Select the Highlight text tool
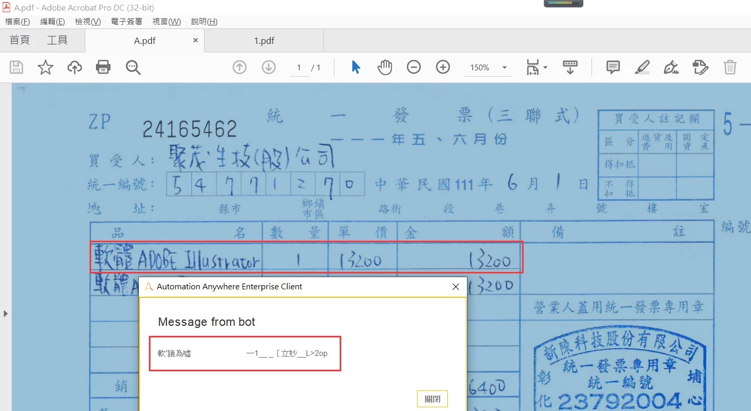This screenshot has height=411, width=751. [x=642, y=67]
